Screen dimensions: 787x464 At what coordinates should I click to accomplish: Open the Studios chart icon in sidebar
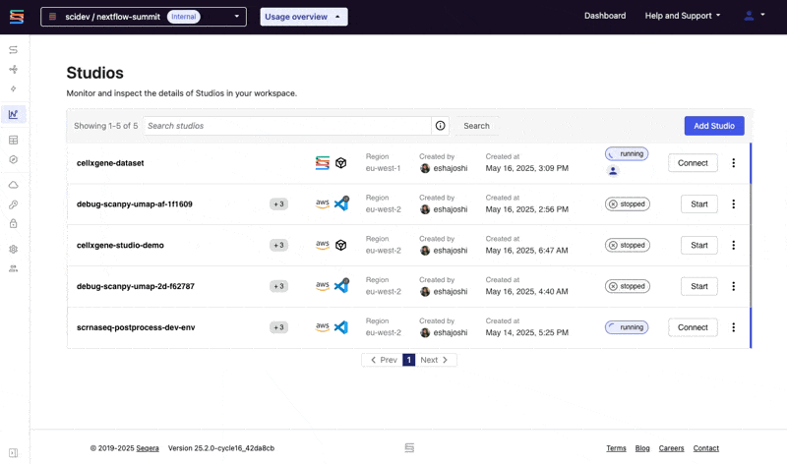pyautogui.click(x=14, y=114)
